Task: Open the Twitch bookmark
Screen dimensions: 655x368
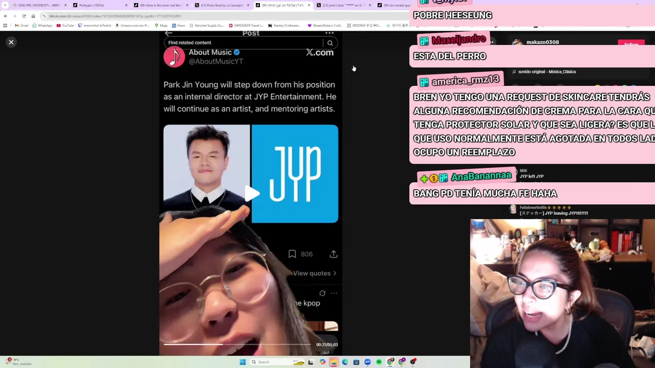Action: [95, 26]
